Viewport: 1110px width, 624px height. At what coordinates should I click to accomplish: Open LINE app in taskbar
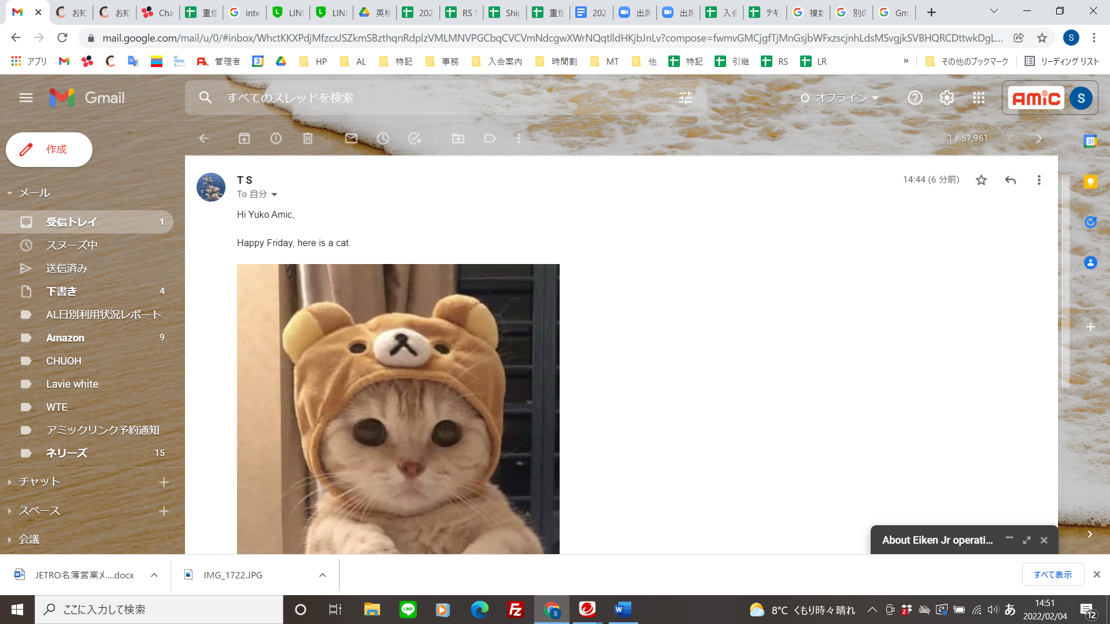[x=408, y=610]
